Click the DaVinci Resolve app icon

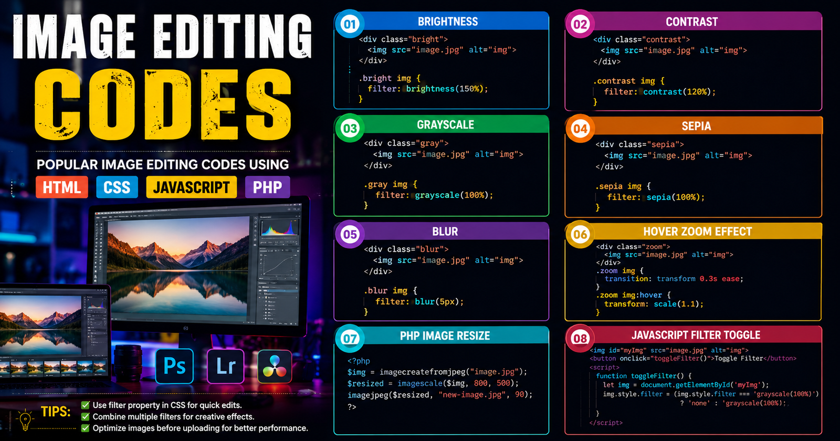(275, 366)
